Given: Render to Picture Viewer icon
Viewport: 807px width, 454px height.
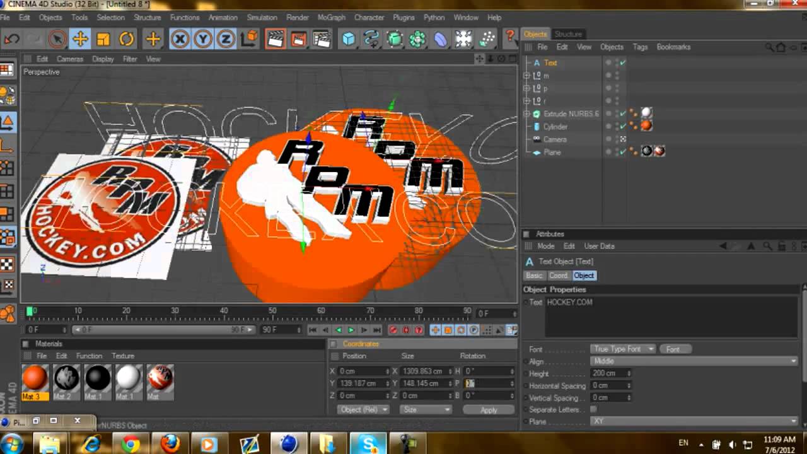Looking at the screenshot, I should point(298,39).
